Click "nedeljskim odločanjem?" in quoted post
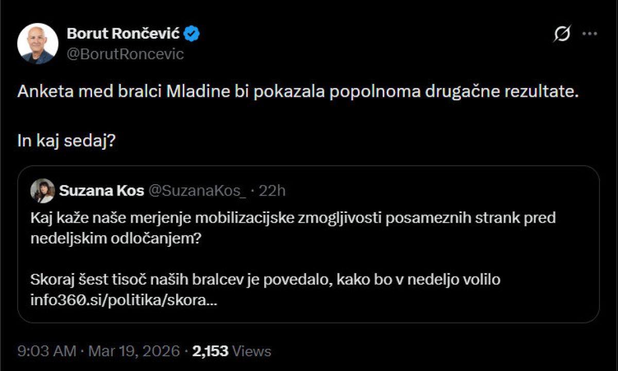 point(117,238)
